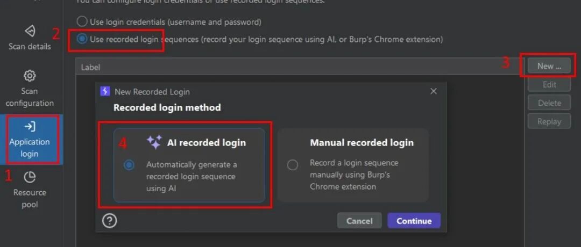The width and height of the screenshot is (581, 247).
Task: Click the New ... button
Action: 549,66
